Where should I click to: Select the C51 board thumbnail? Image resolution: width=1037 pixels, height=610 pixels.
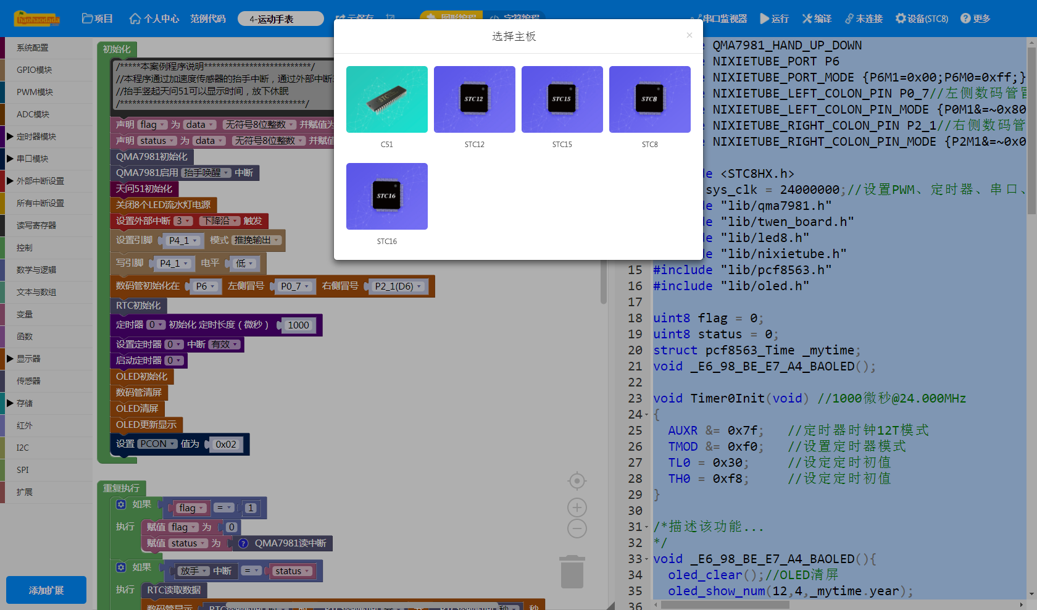tap(386, 99)
